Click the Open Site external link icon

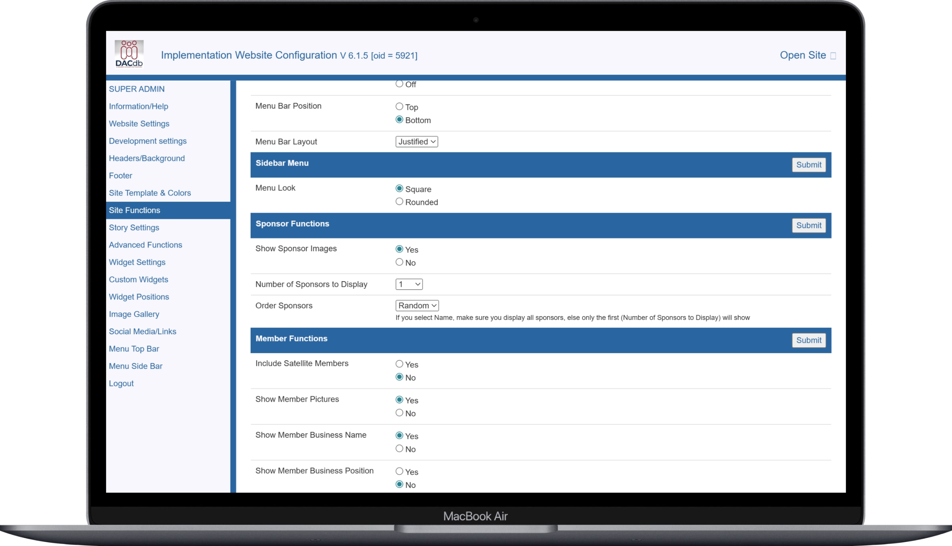tap(833, 56)
